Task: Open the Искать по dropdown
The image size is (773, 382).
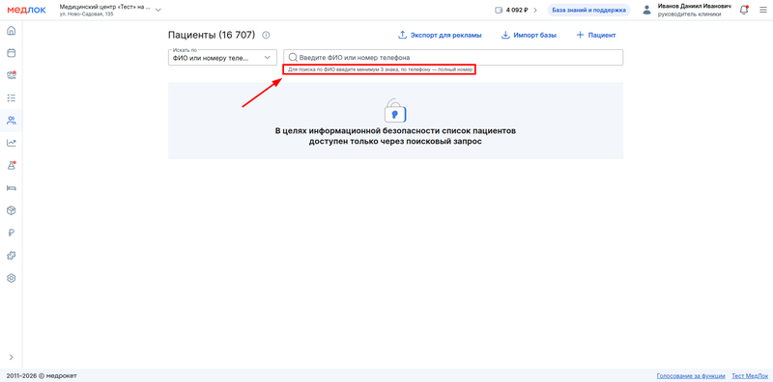Action: tap(222, 58)
